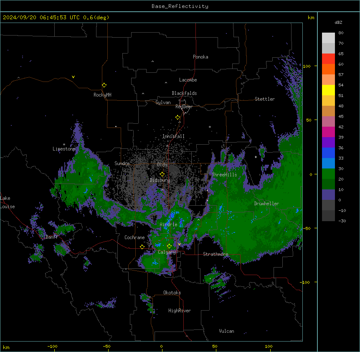Image resolution: width=360 pixels, height=352 pixels.
Task: Select the magenta 39-42 dBZ legend swatch
Action: point(328,132)
